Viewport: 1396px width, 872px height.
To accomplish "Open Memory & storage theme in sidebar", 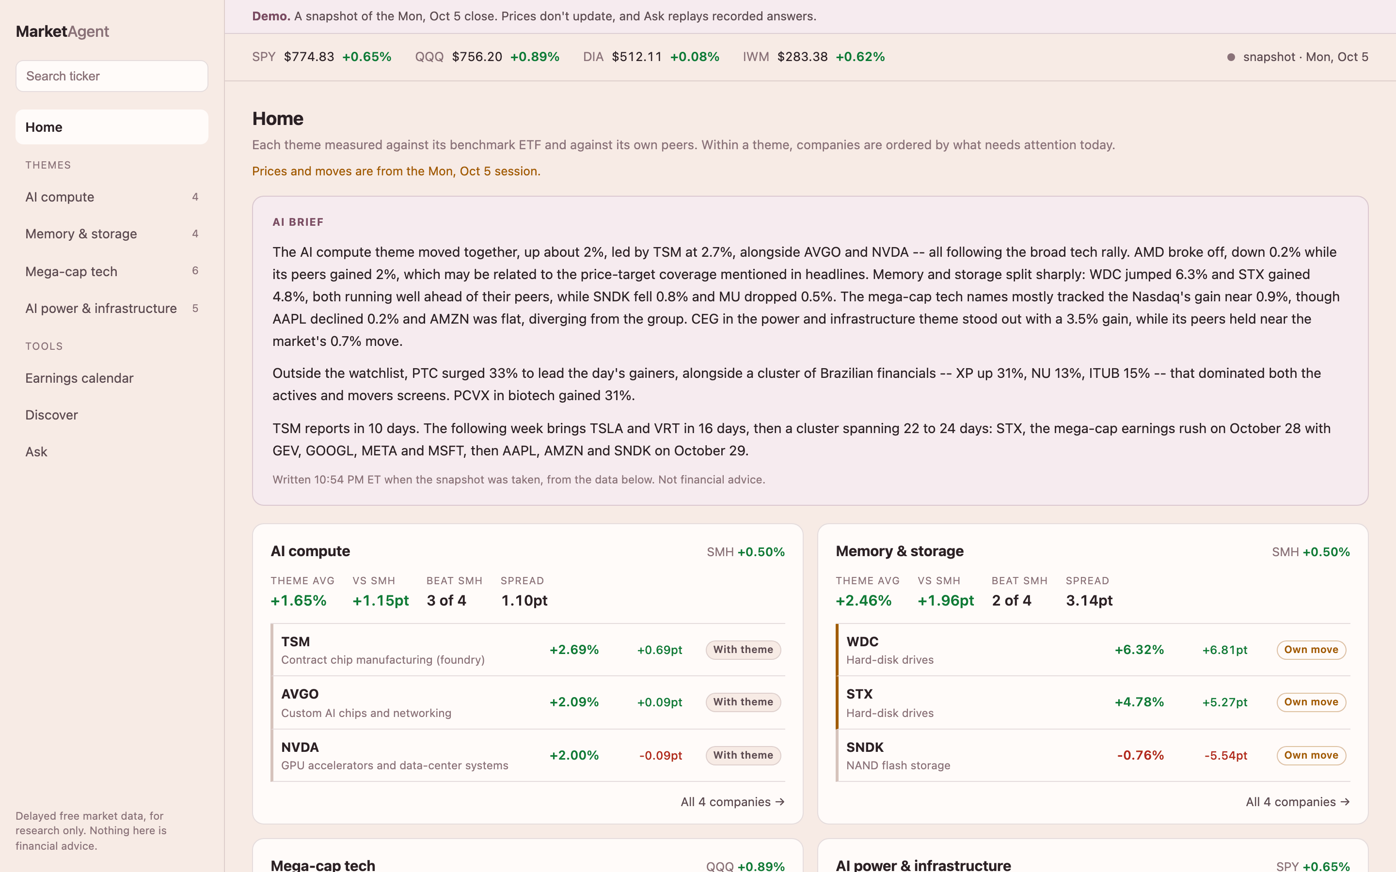I will click(112, 234).
